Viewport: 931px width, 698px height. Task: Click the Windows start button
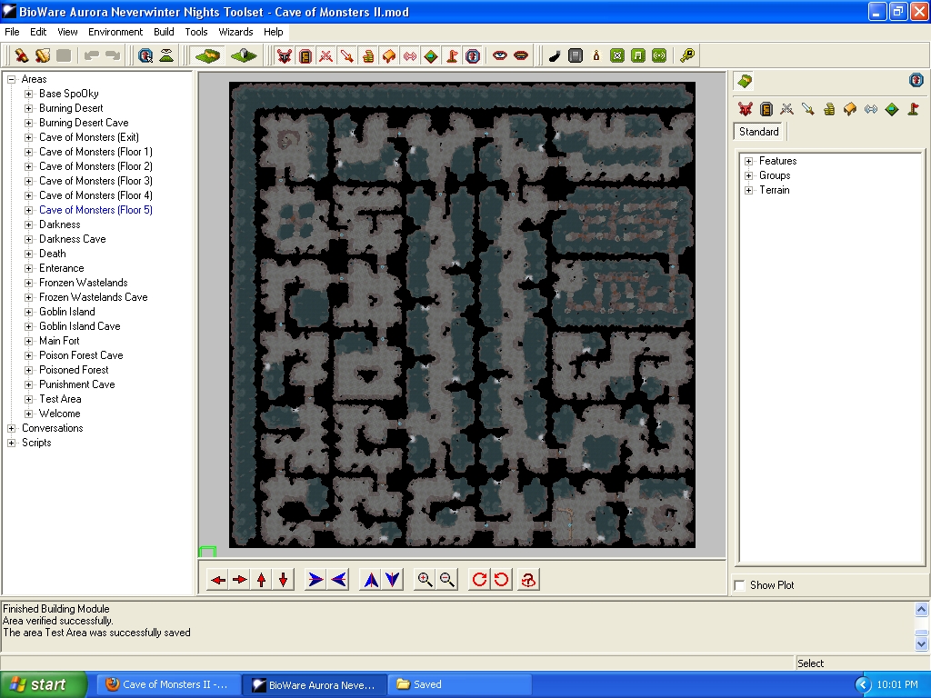44,684
